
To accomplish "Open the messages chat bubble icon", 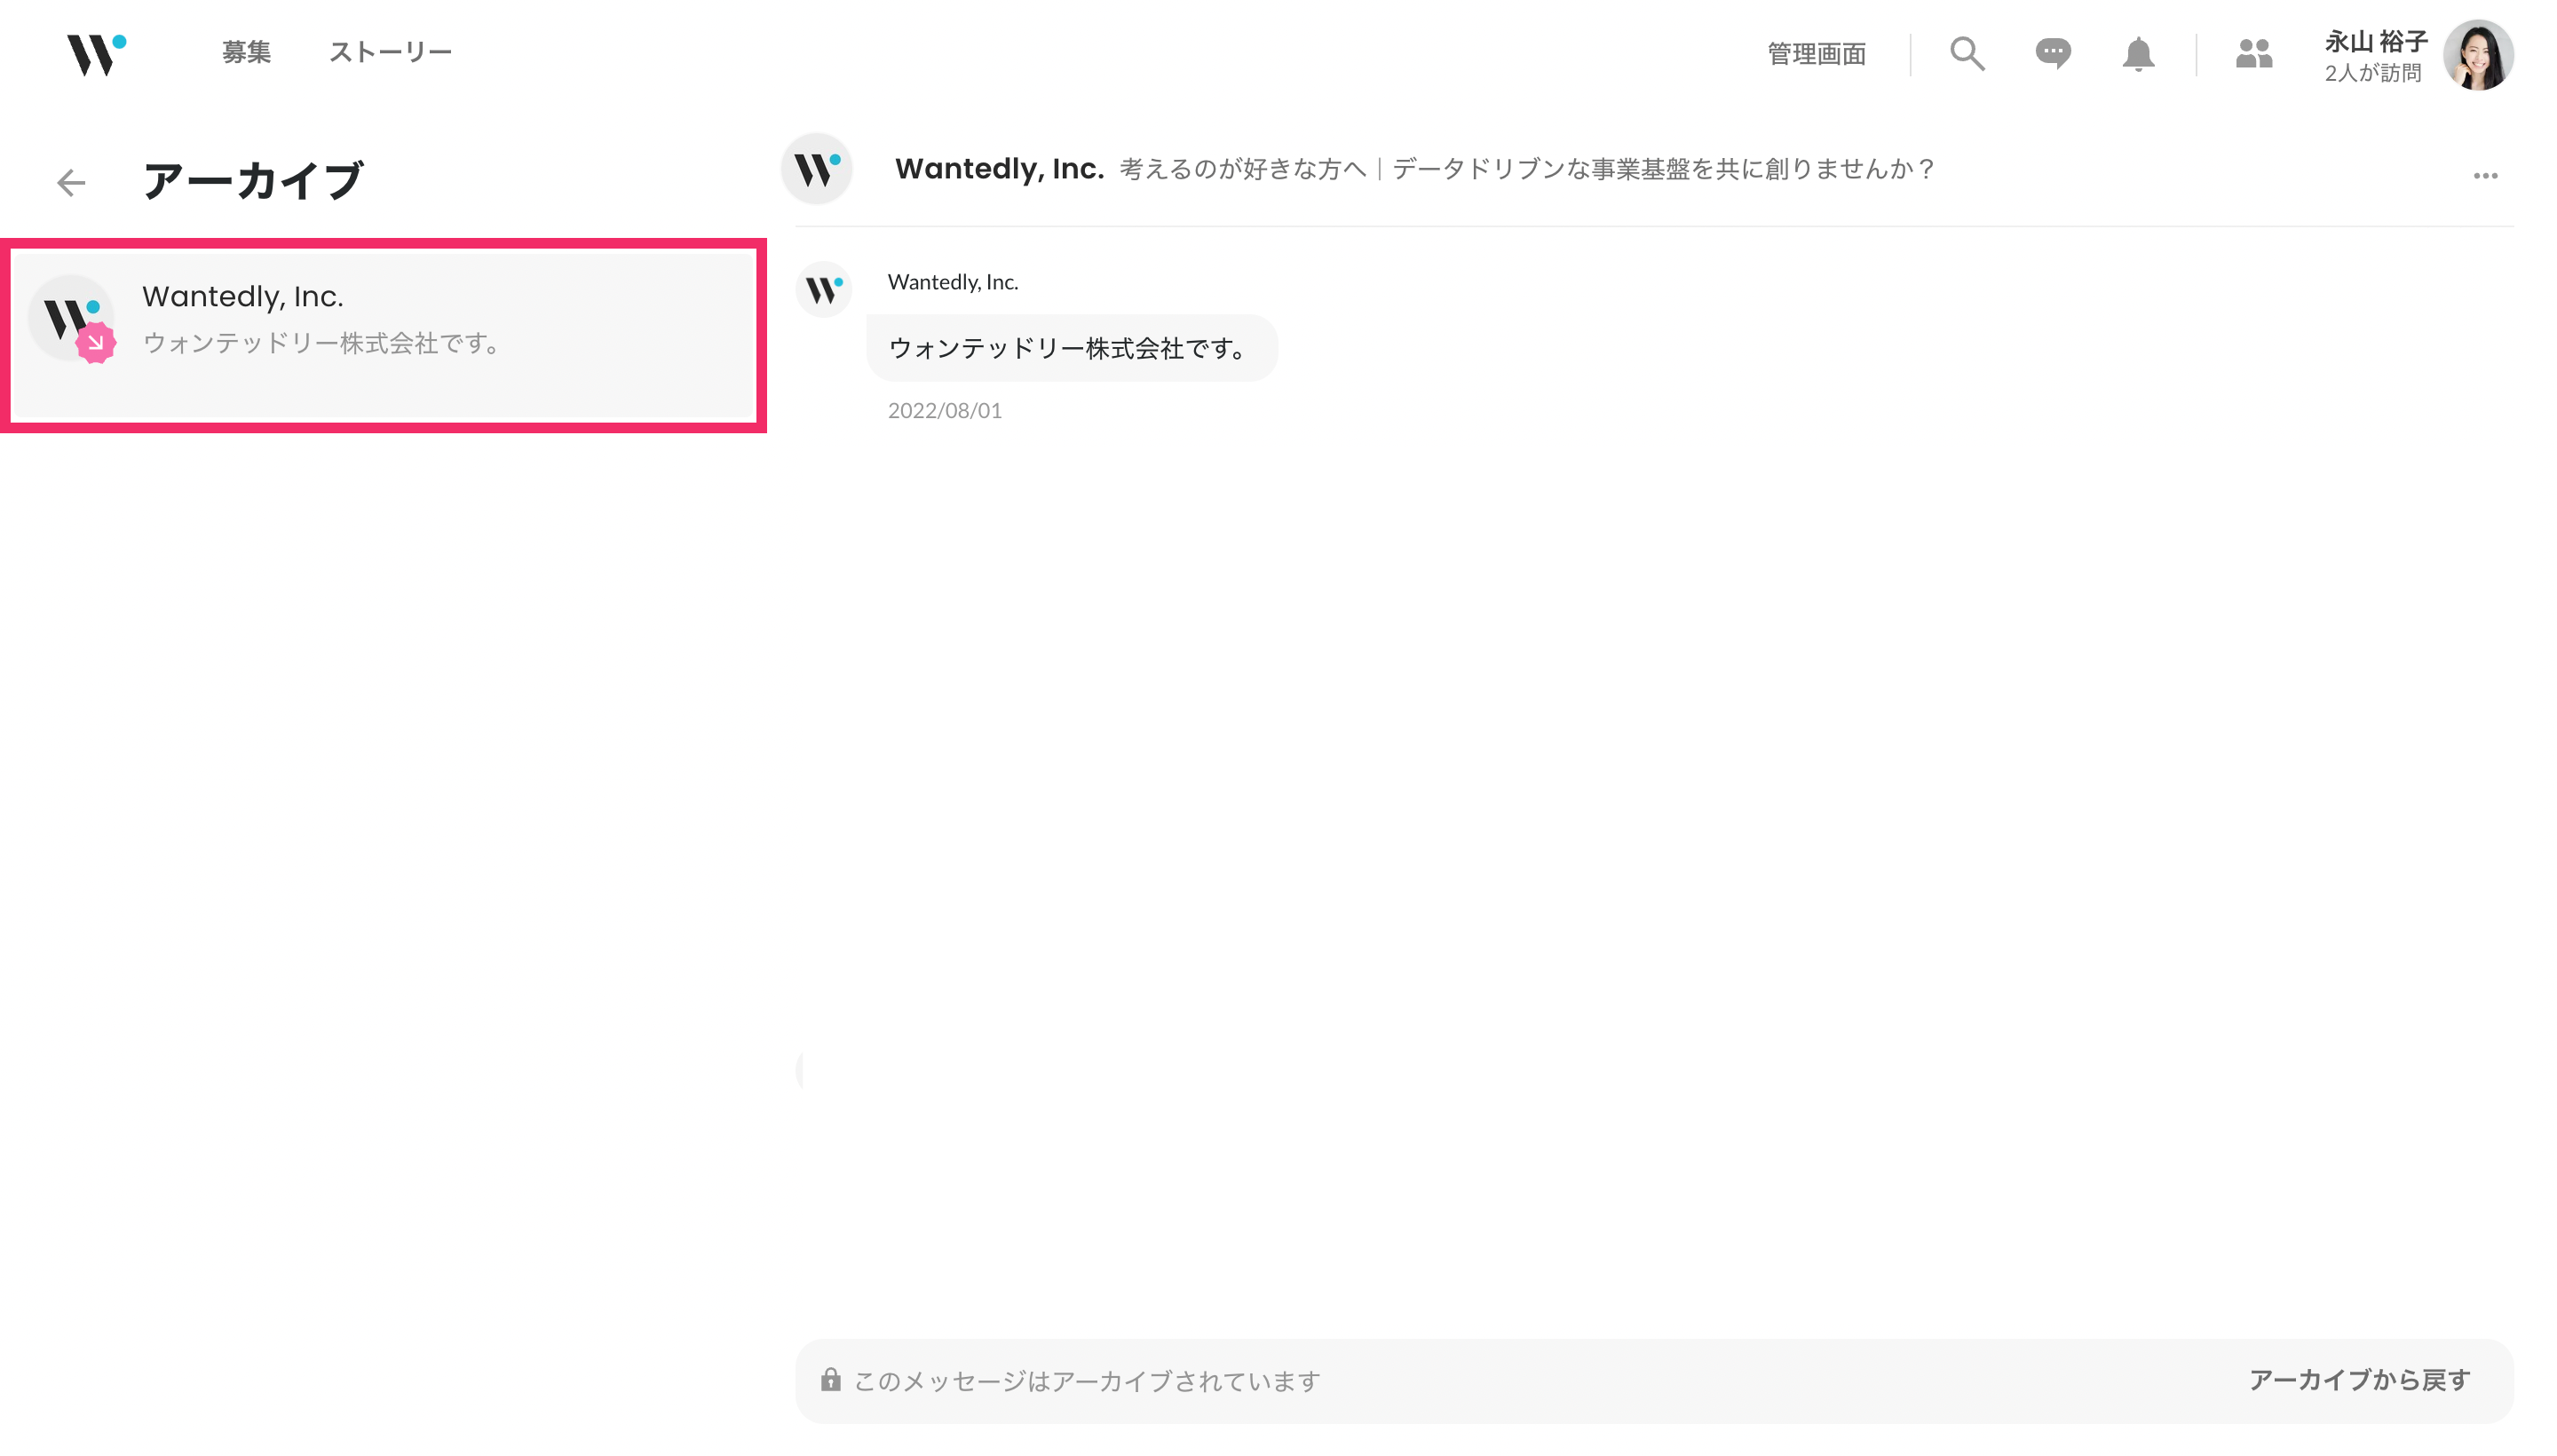I will (2051, 54).
